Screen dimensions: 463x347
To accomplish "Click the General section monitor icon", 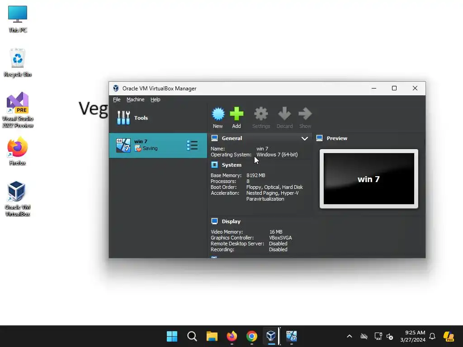I will [x=215, y=138].
